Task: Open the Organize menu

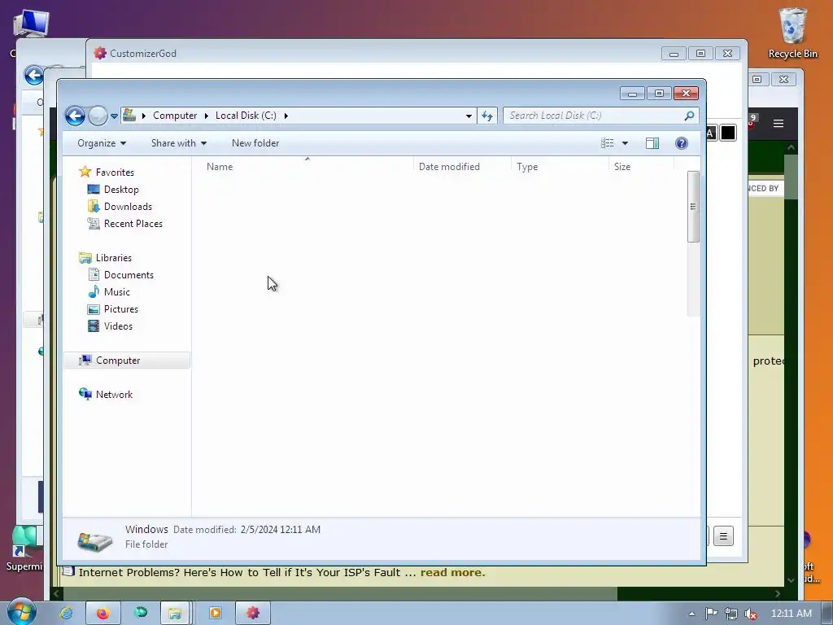Action: 102,143
